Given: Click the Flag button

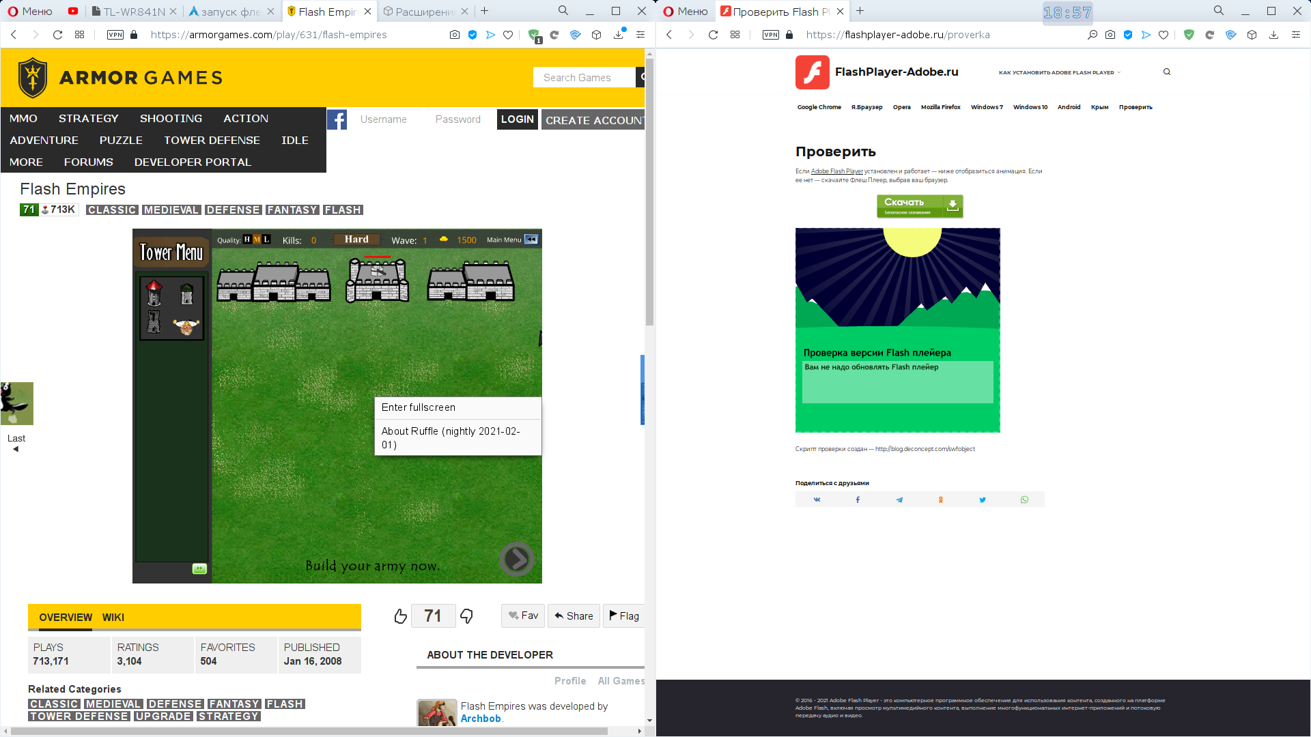Looking at the screenshot, I should [x=624, y=616].
